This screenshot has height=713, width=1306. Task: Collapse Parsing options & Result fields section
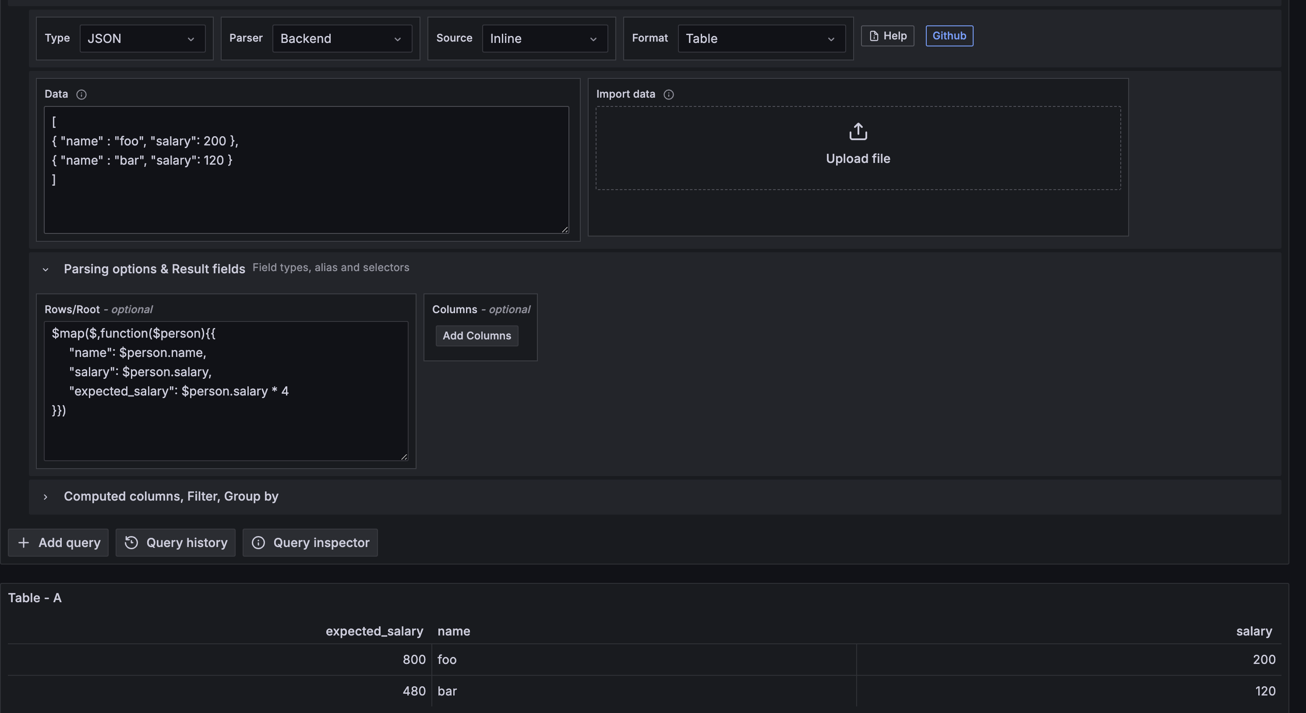click(46, 269)
